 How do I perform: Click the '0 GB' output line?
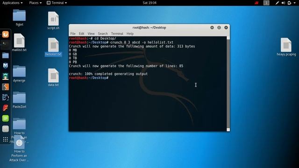click(73, 54)
